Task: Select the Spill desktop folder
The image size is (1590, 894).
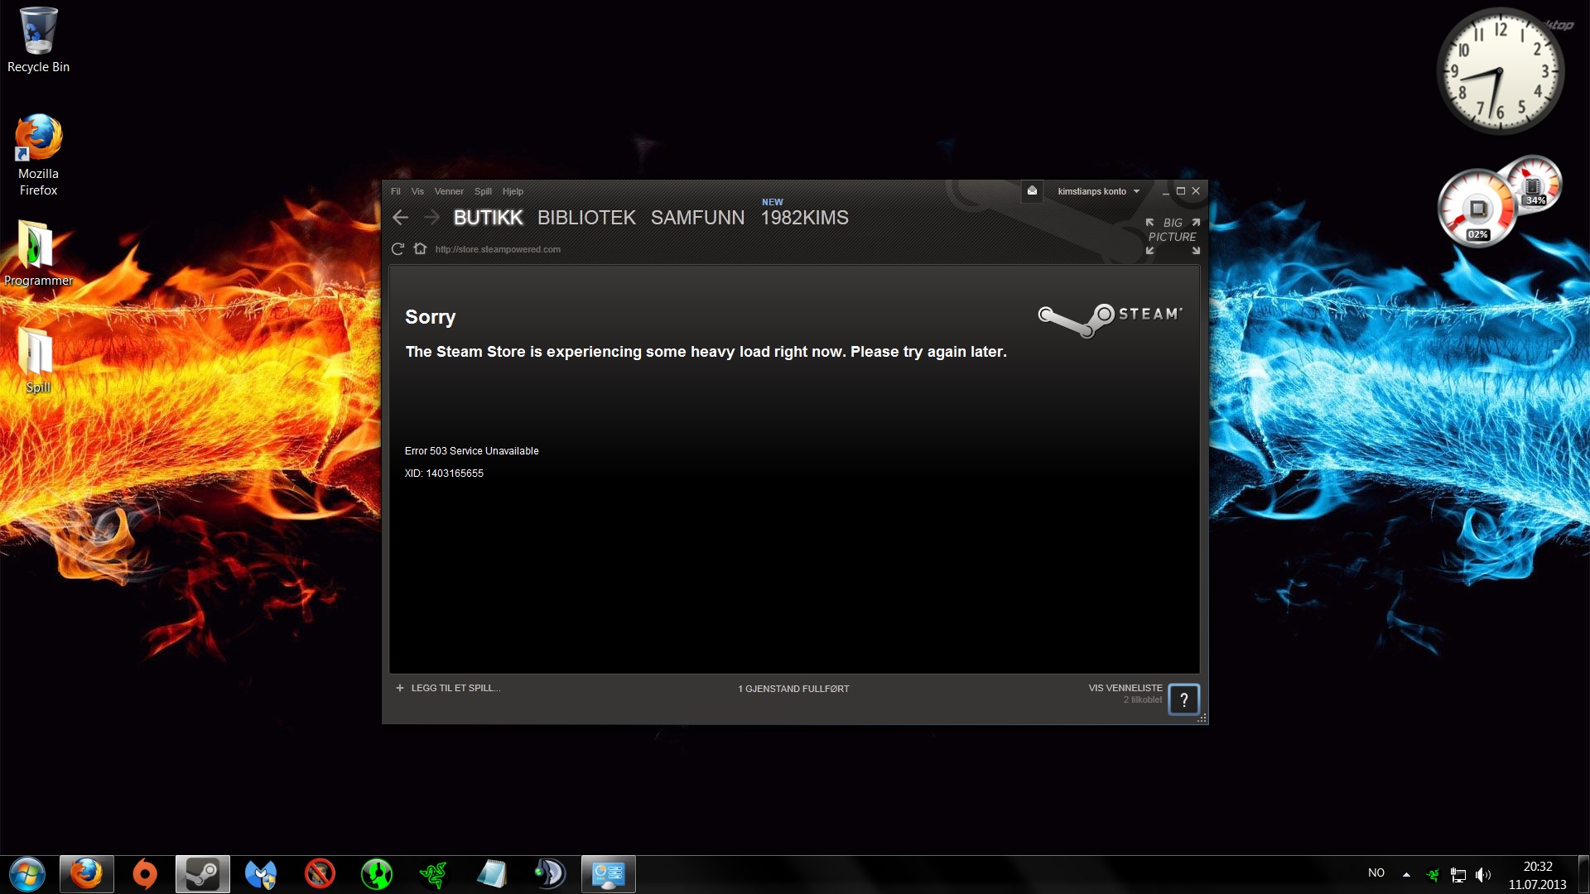Action: point(37,360)
